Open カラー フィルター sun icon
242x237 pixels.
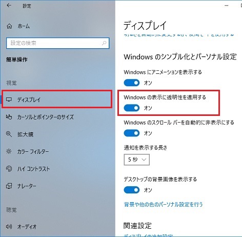point(9,151)
